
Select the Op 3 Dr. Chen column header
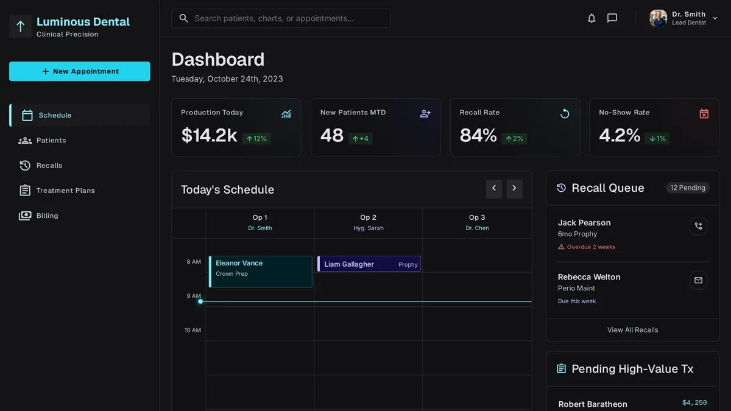coord(477,223)
